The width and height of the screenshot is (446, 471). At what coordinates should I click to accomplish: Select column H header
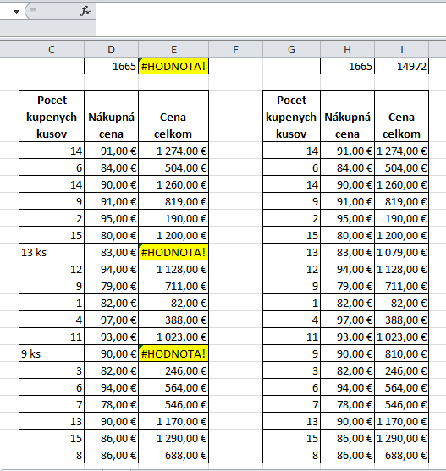point(348,50)
